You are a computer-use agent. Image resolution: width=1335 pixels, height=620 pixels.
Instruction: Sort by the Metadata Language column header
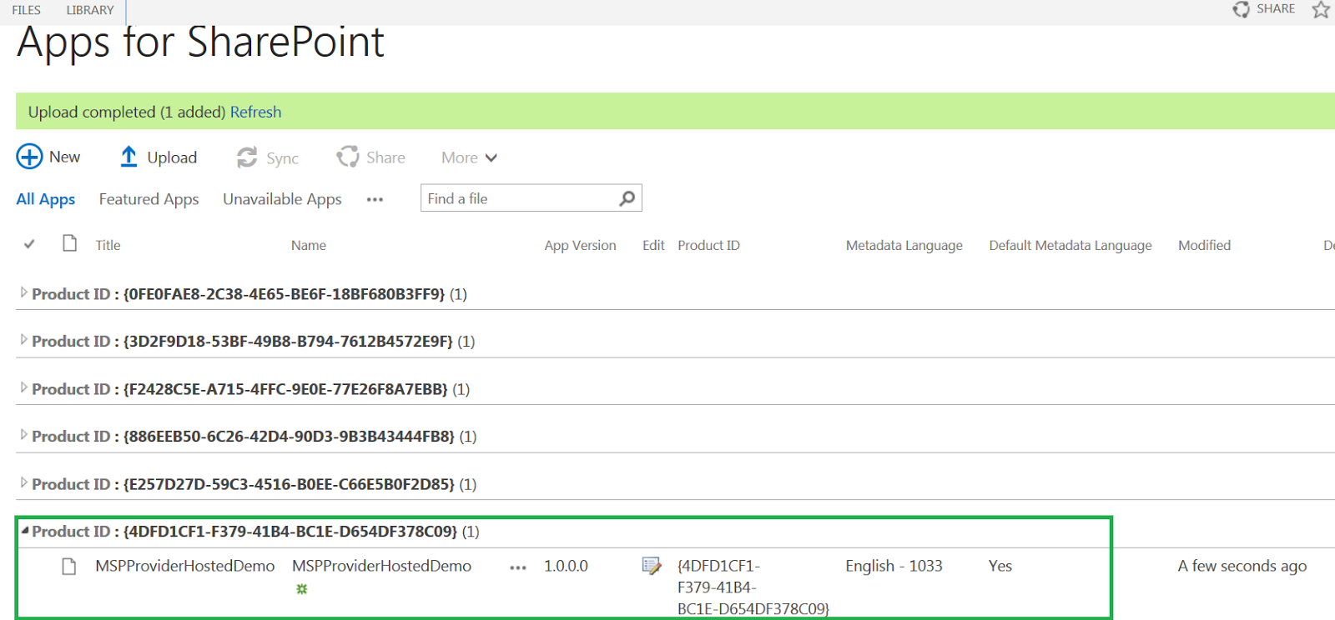pos(904,245)
